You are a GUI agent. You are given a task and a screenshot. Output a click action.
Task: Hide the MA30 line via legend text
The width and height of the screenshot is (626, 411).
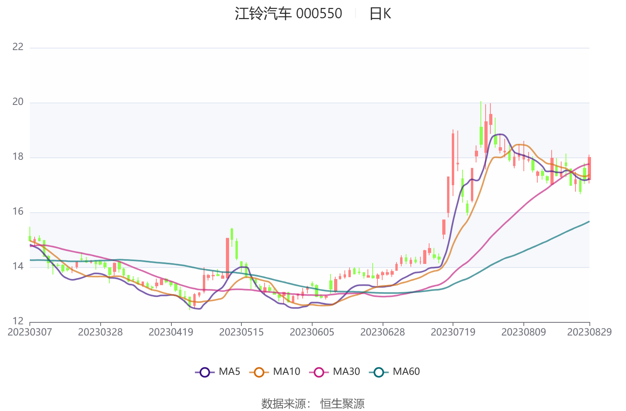346,372
